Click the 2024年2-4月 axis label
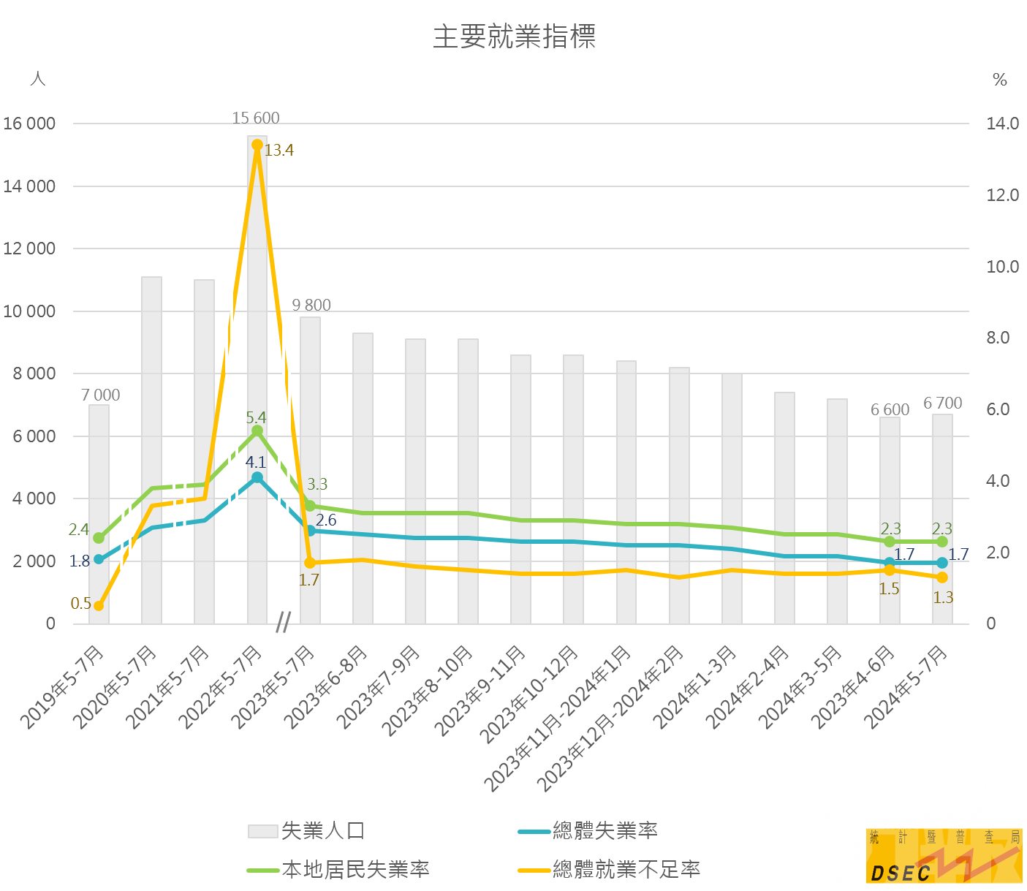This screenshot has width=1027, height=891. tap(747, 689)
